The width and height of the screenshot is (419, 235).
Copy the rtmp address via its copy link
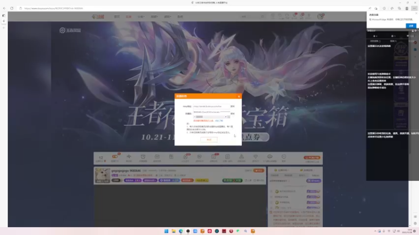(x=233, y=107)
